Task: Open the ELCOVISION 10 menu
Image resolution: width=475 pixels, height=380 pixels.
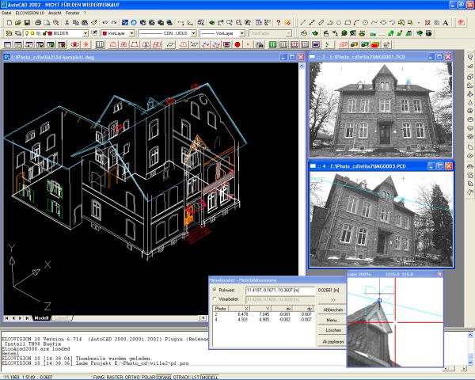Action: 30,13
